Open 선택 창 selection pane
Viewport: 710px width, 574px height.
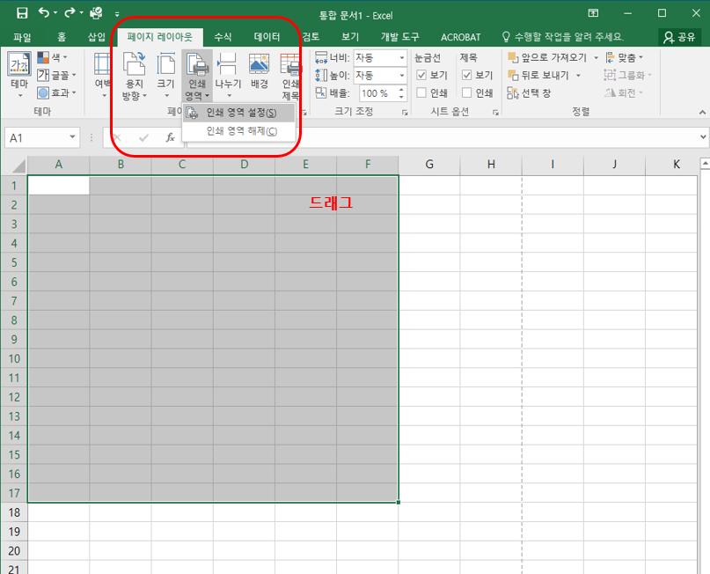coord(529,92)
